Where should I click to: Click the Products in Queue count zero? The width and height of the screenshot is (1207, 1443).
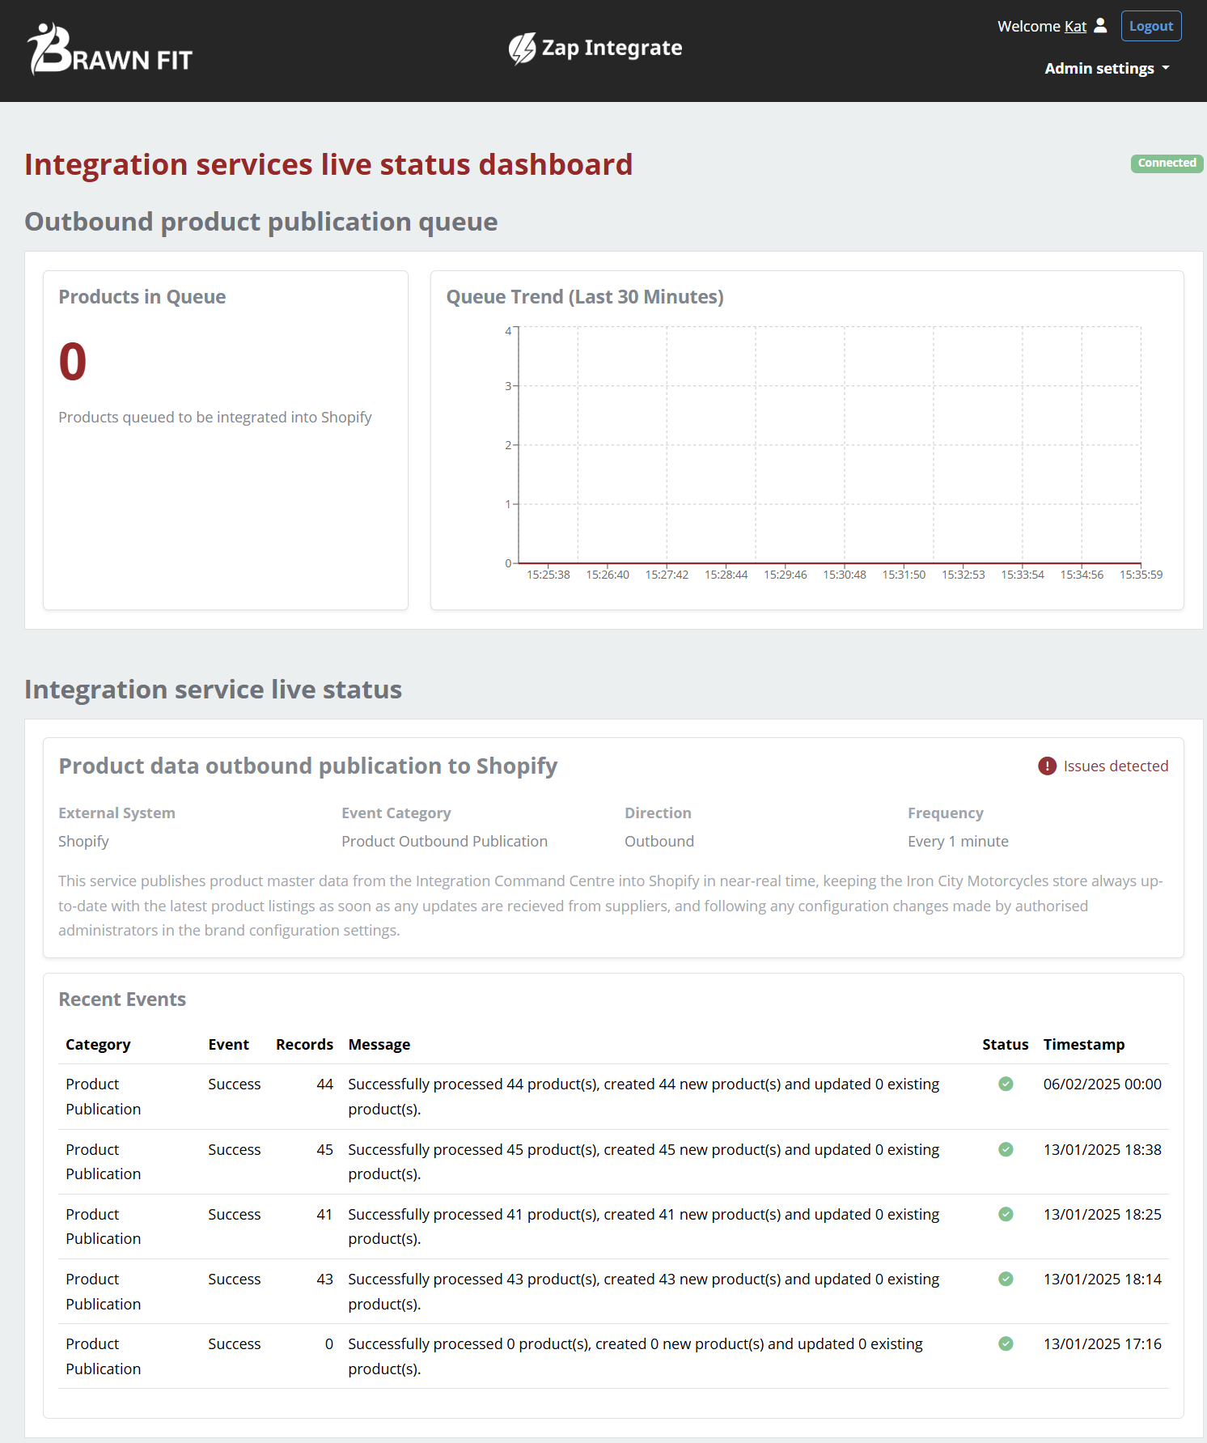[x=73, y=361]
